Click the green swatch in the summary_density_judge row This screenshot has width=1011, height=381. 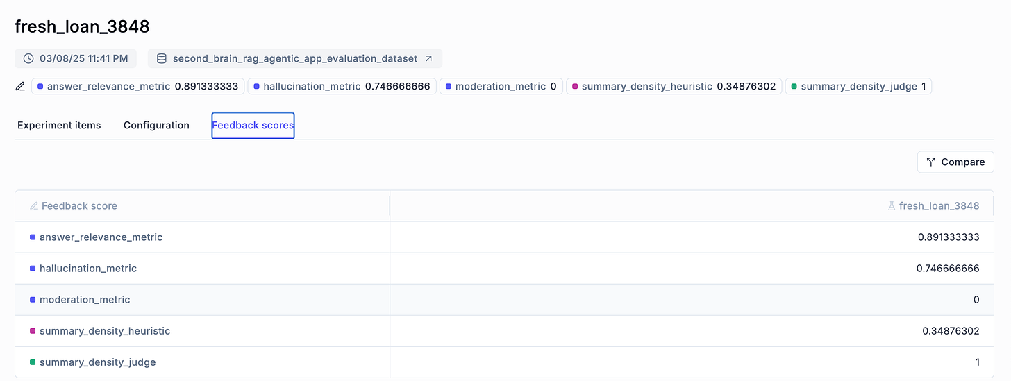33,362
